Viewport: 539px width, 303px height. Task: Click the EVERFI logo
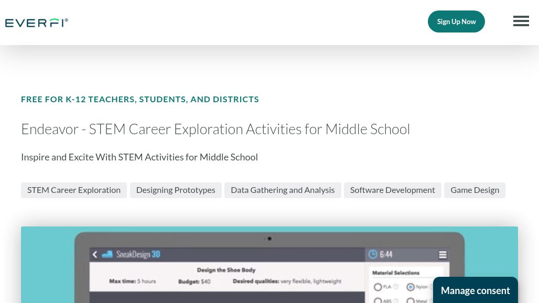(36, 23)
